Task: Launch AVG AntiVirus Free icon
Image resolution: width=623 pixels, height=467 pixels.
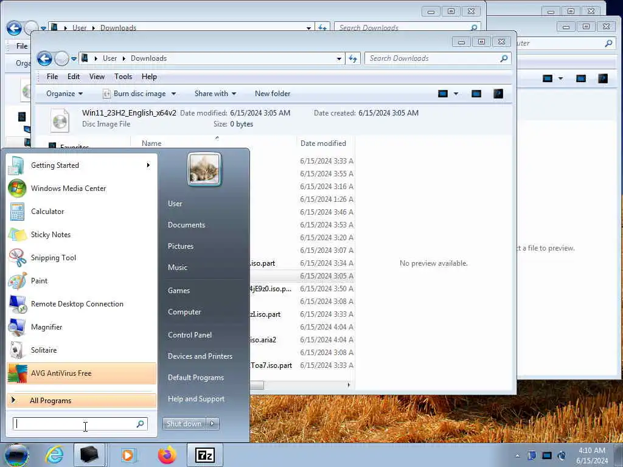Action: tap(16, 373)
